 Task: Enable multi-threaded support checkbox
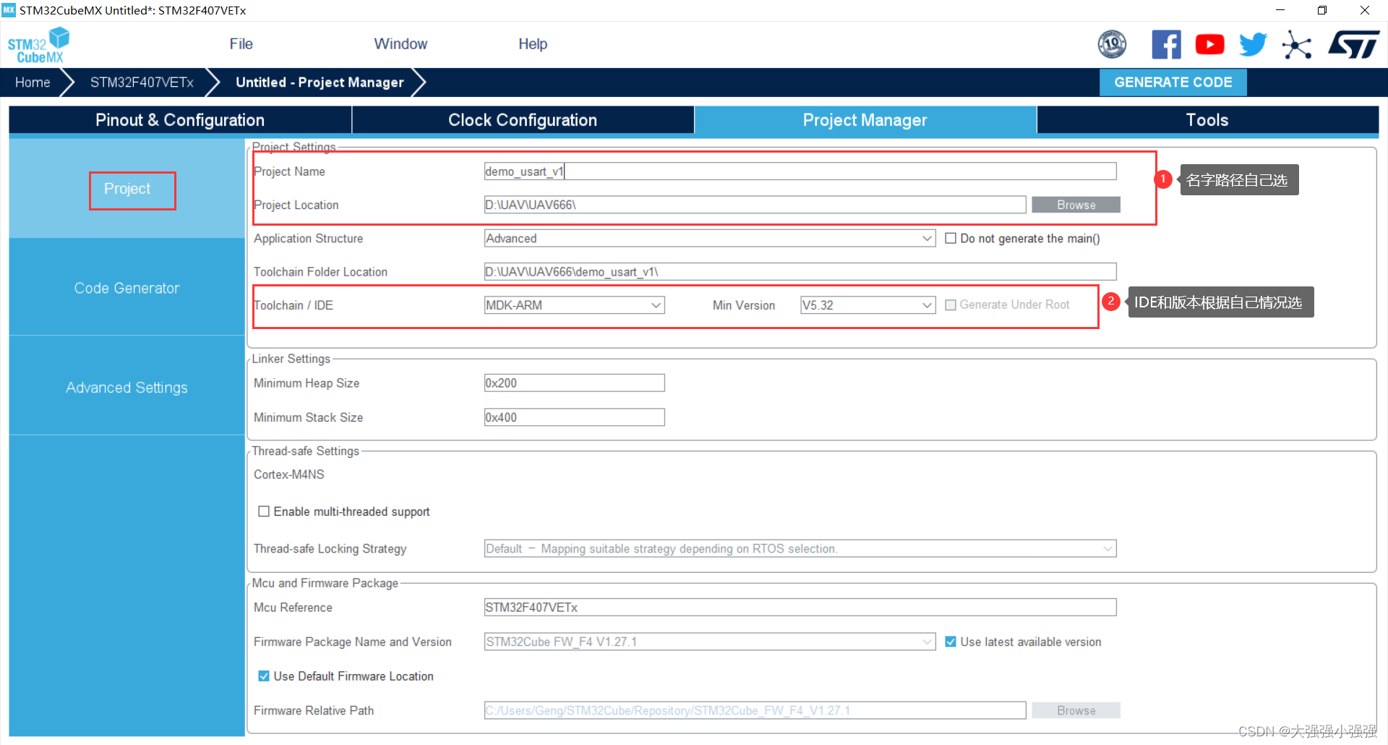click(x=264, y=511)
